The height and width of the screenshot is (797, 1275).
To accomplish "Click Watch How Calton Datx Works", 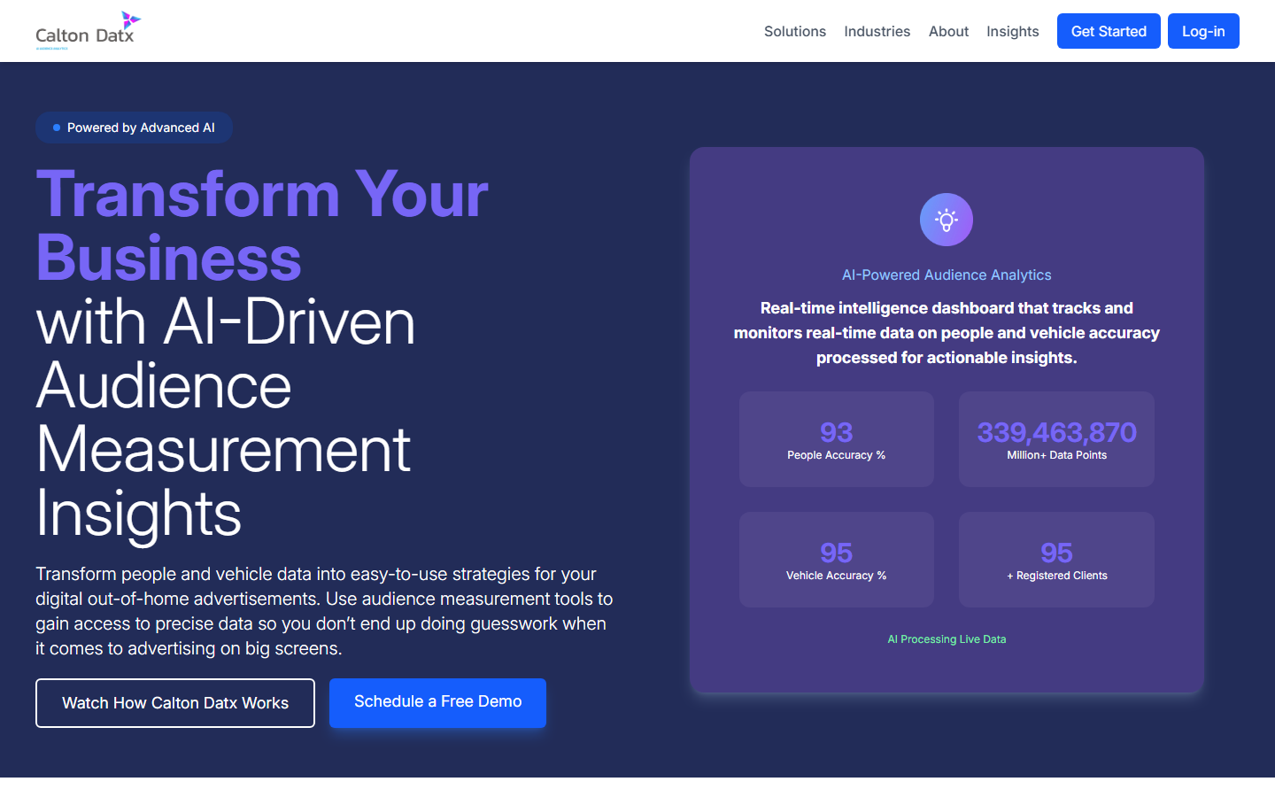I will click(x=174, y=702).
